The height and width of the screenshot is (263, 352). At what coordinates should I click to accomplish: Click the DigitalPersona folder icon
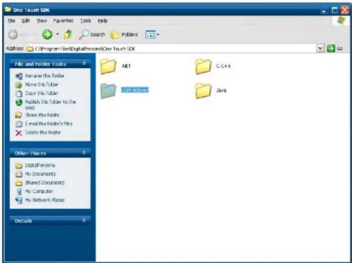point(19,166)
